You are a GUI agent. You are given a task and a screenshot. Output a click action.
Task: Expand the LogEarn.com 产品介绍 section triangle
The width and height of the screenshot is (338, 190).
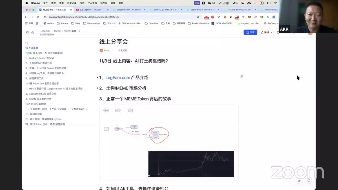[97, 77]
